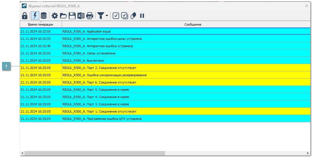Toggle the lightning bolt live events mode

coord(35,16)
